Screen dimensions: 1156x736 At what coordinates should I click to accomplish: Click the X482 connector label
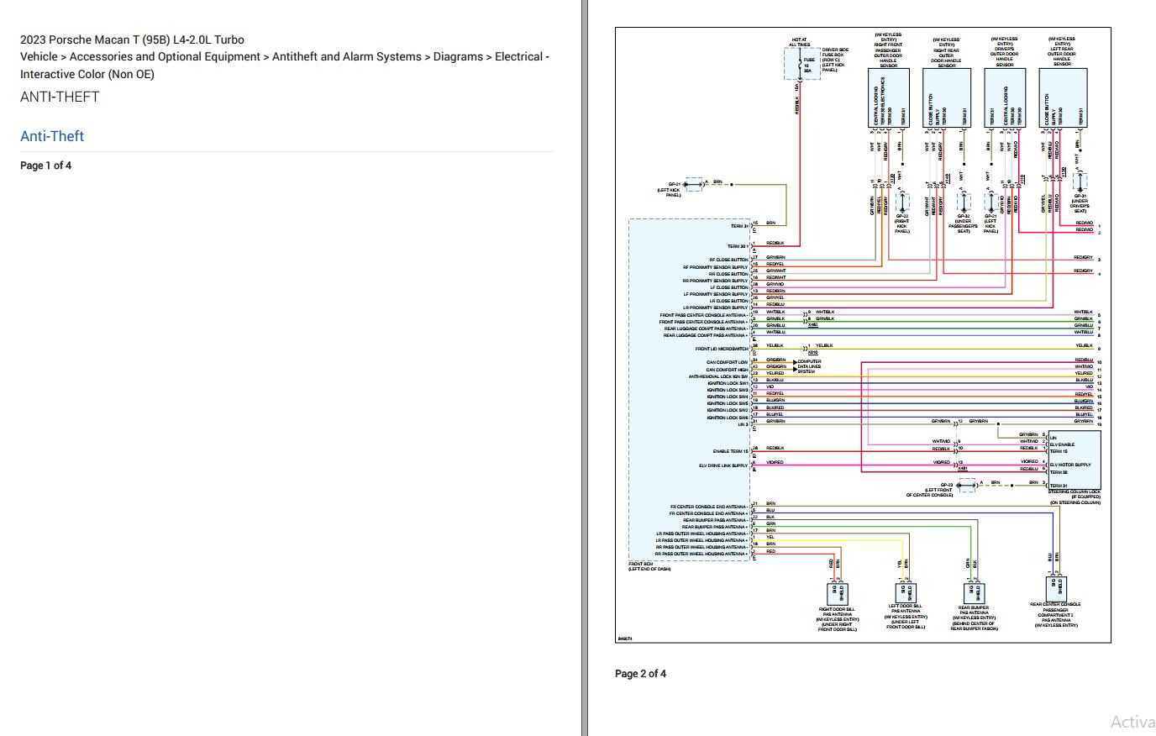coord(813,325)
